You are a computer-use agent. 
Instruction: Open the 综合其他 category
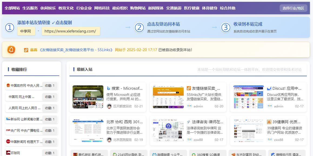[x=228, y=8]
